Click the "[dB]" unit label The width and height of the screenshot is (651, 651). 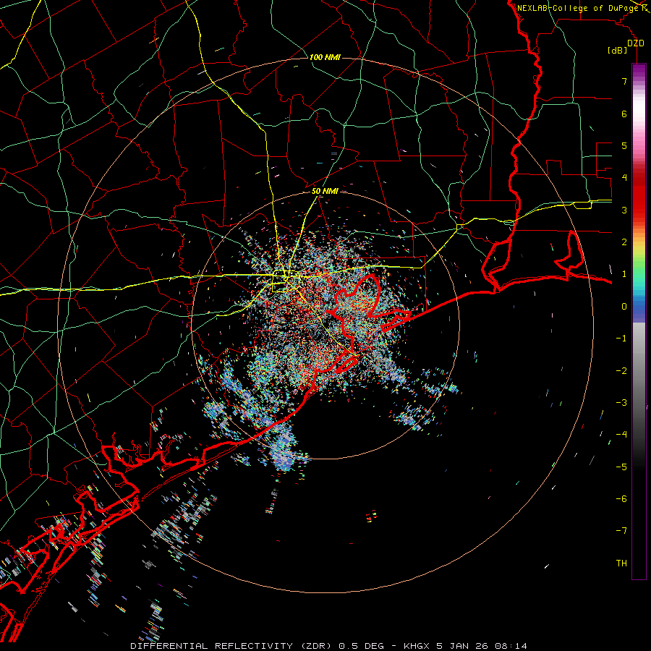tap(618, 51)
